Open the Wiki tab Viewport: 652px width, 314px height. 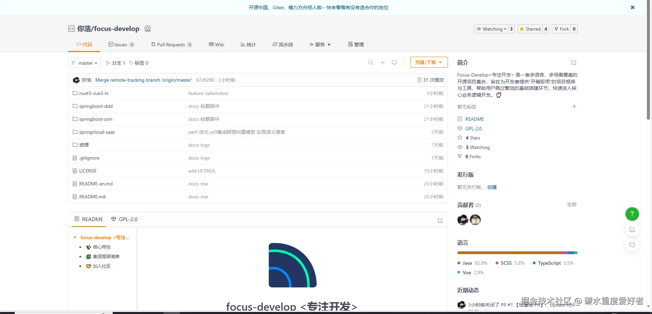(216, 44)
